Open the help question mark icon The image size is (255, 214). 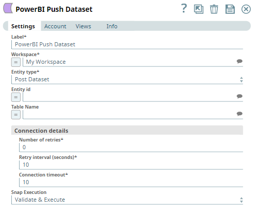pos(184,9)
